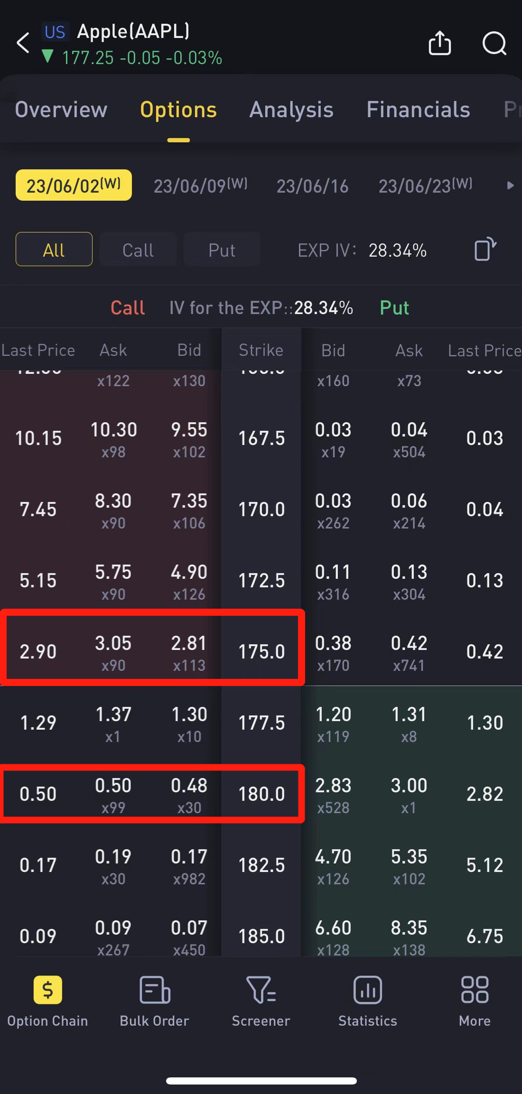Screen dimensions: 522x1094
Task: Tap the share icon
Action: tap(439, 43)
